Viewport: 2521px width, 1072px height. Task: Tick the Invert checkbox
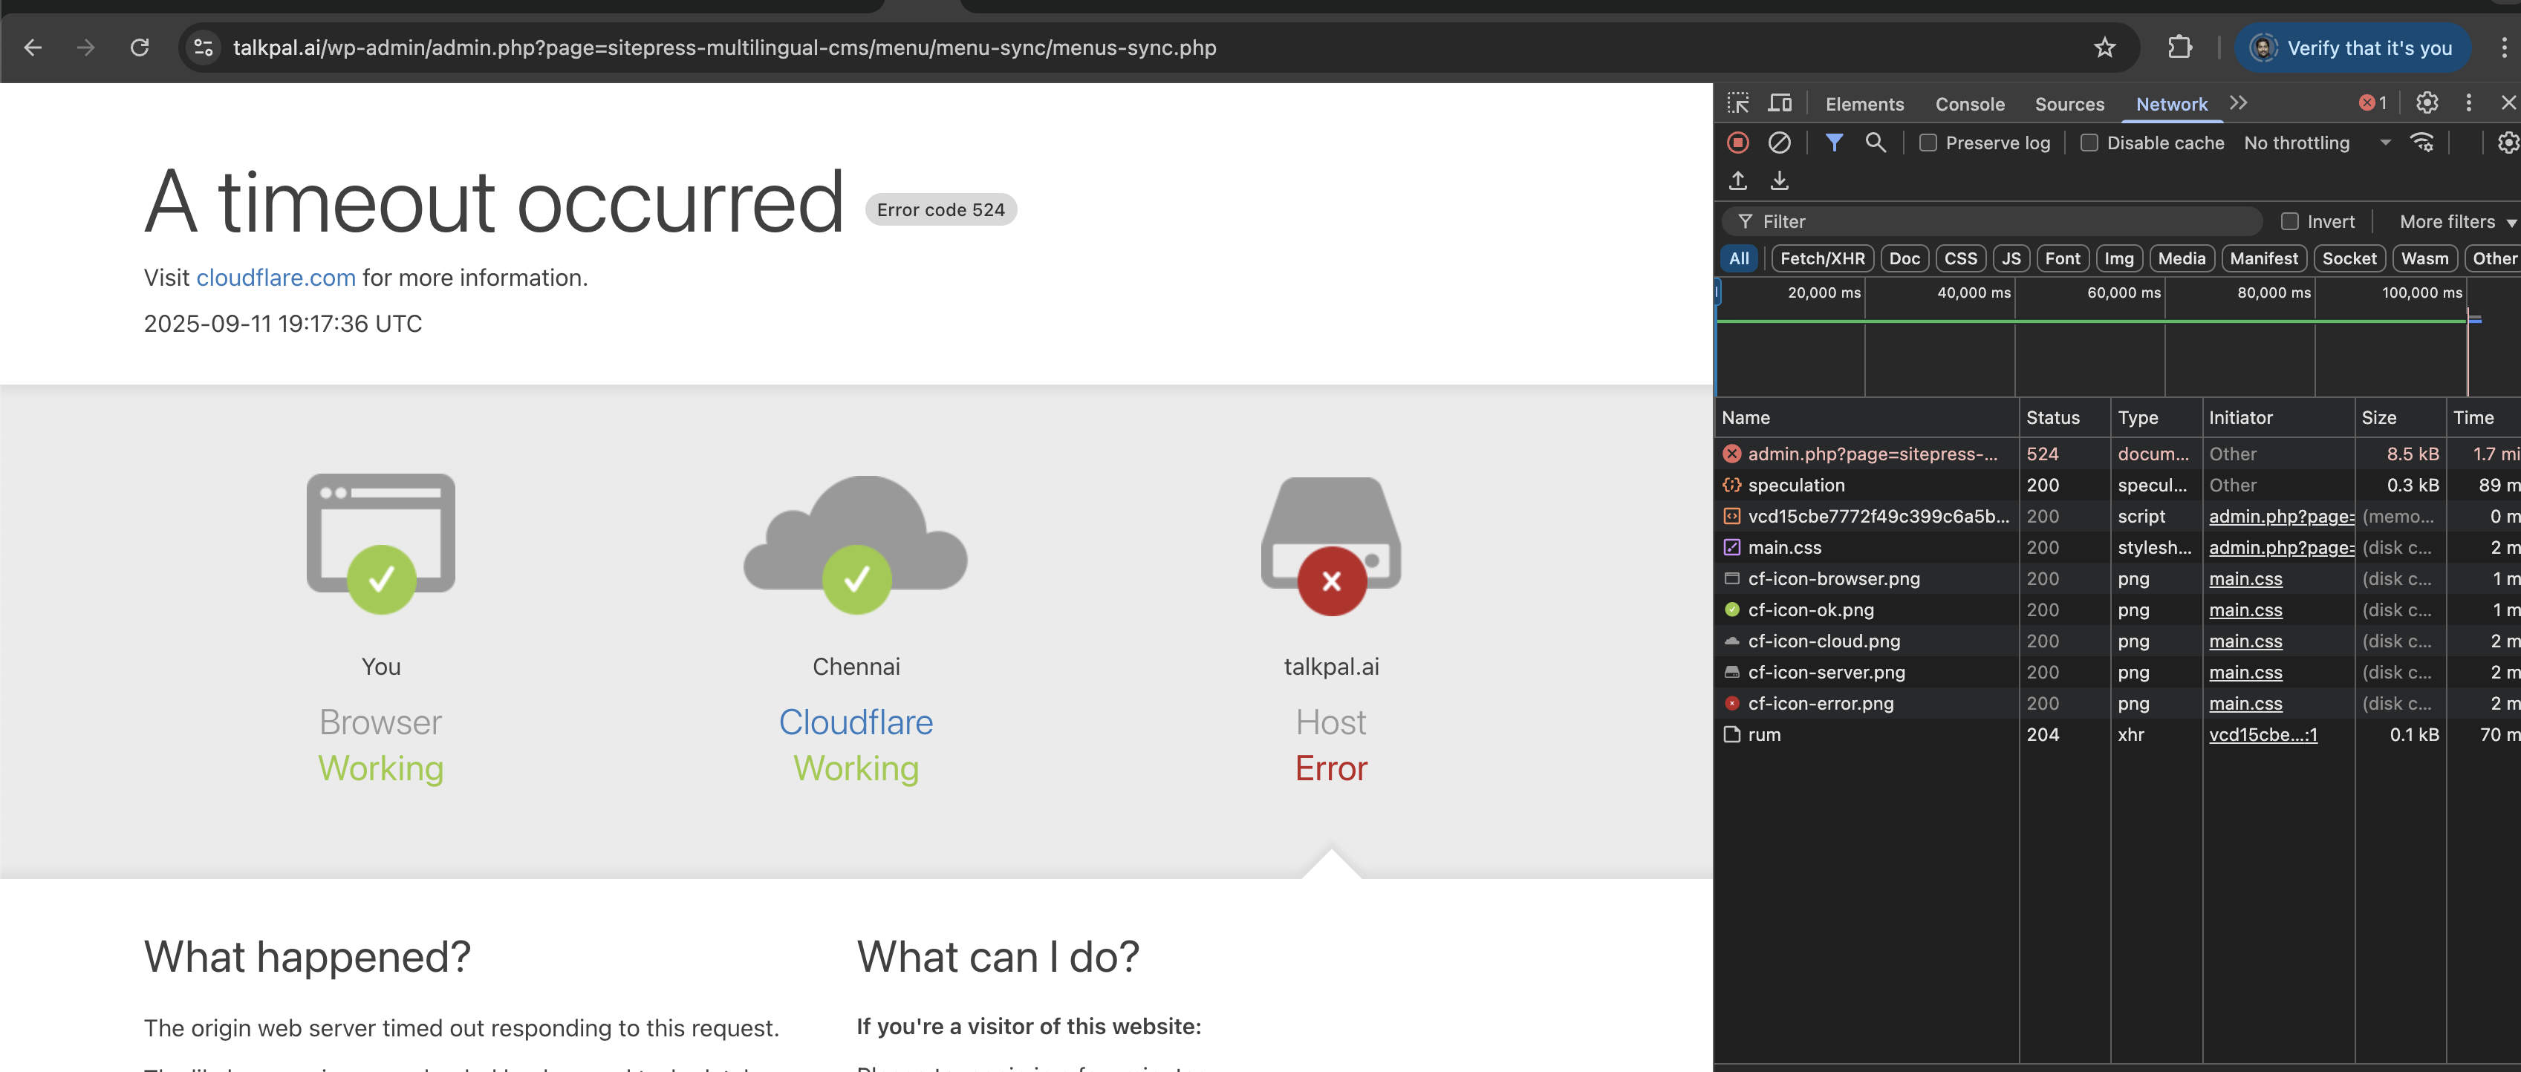(2289, 222)
